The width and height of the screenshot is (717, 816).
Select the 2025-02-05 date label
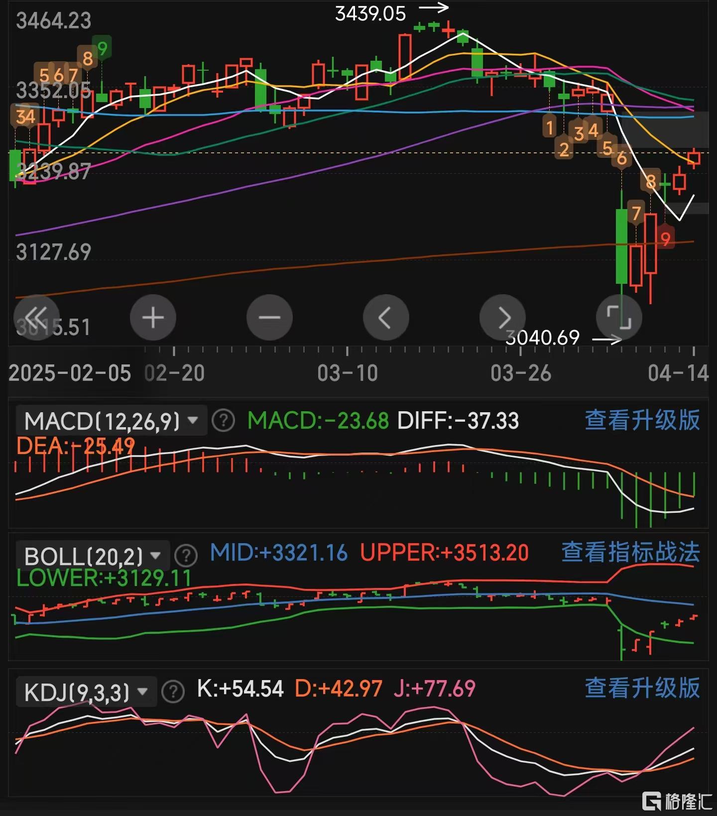(x=70, y=373)
